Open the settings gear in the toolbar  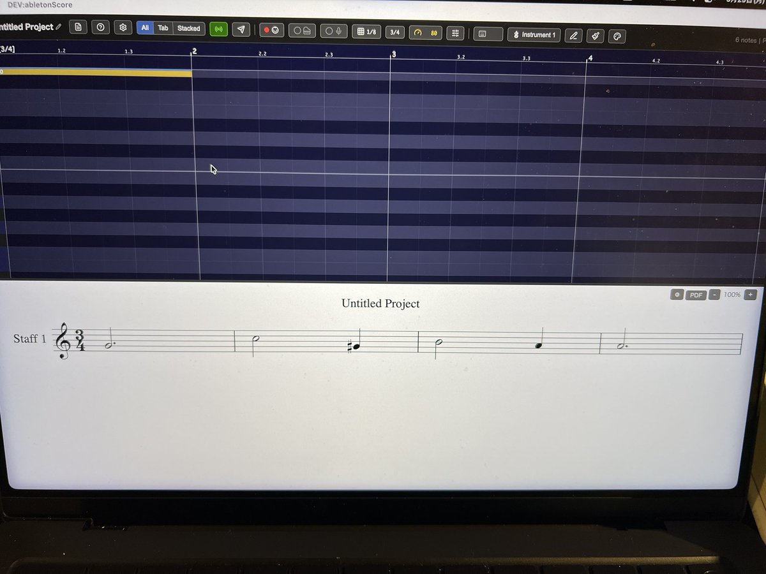(123, 28)
